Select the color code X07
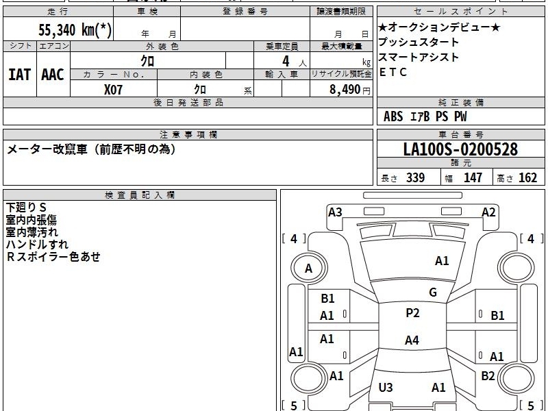 [x=113, y=90]
